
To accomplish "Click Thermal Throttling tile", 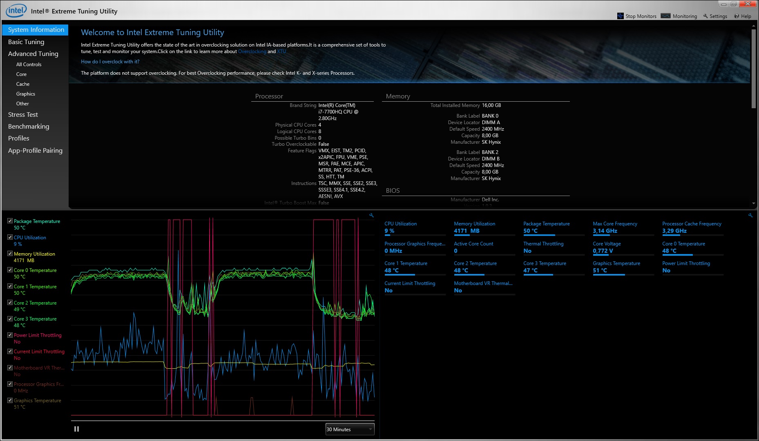I will pyautogui.click(x=554, y=247).
